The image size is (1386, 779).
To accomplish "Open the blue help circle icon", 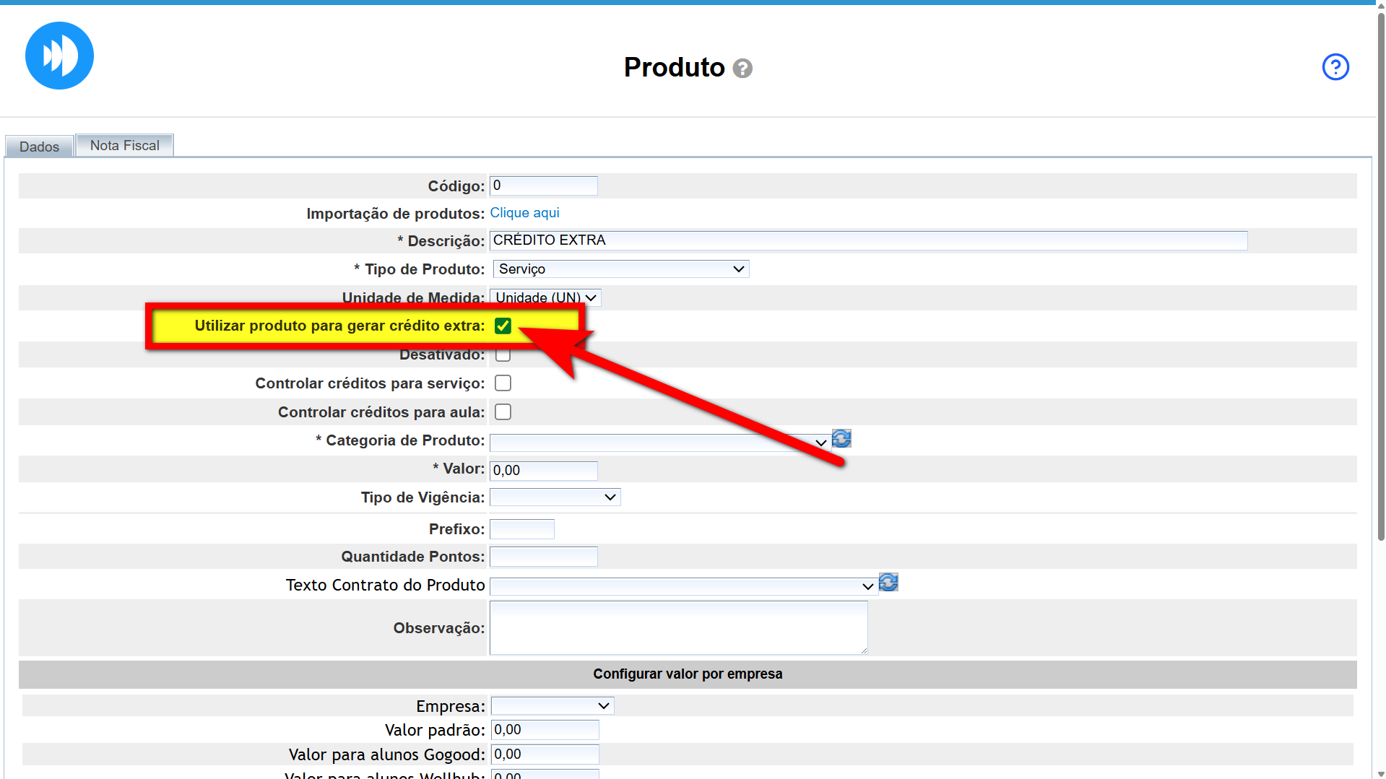I will tap(1335, 67).
